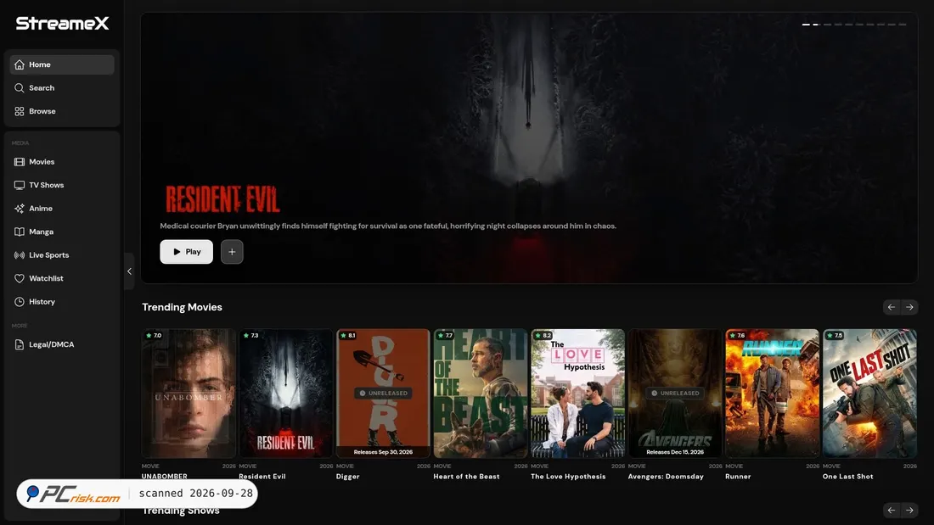Select the first carousel indicator dash

(x=806, y=25)
